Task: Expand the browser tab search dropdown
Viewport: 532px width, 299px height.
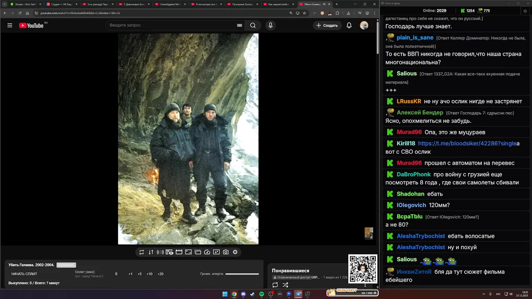Action: pyautogui.click(x=5, y=4)
